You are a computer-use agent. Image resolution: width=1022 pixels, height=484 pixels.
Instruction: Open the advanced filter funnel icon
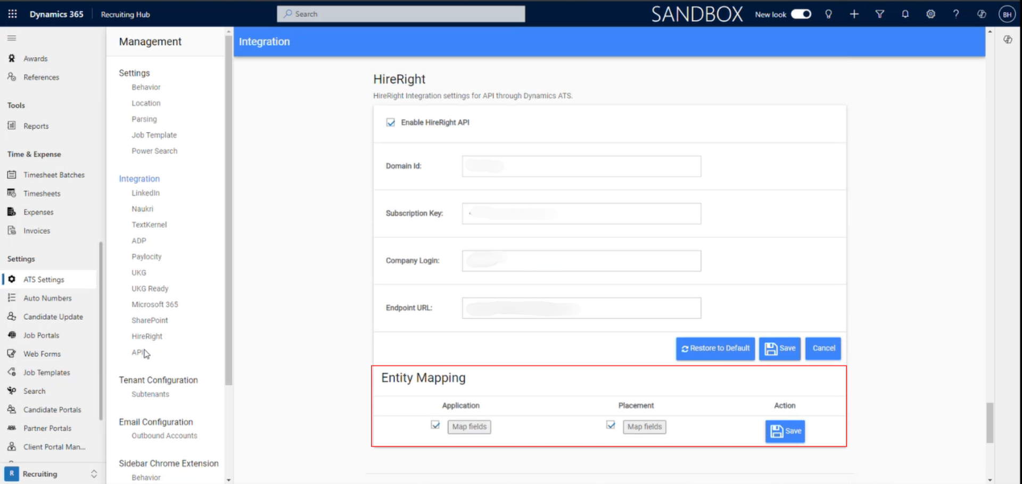pos(879,14)
